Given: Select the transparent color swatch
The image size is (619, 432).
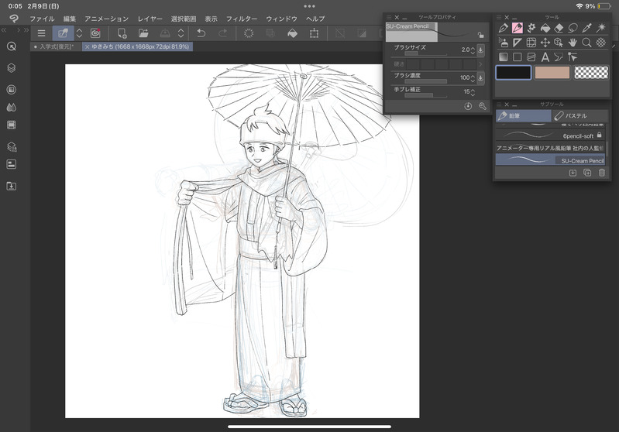Looking at the screenshot, I should click(x=591, y=72).
